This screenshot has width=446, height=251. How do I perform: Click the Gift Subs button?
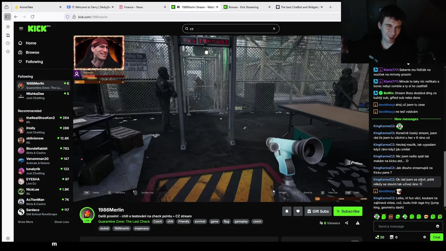tap(318, 211)
